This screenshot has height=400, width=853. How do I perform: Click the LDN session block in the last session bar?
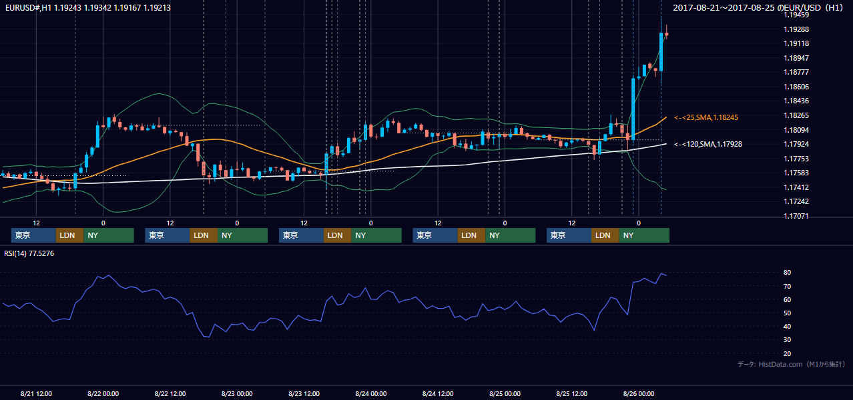(605, 235)
